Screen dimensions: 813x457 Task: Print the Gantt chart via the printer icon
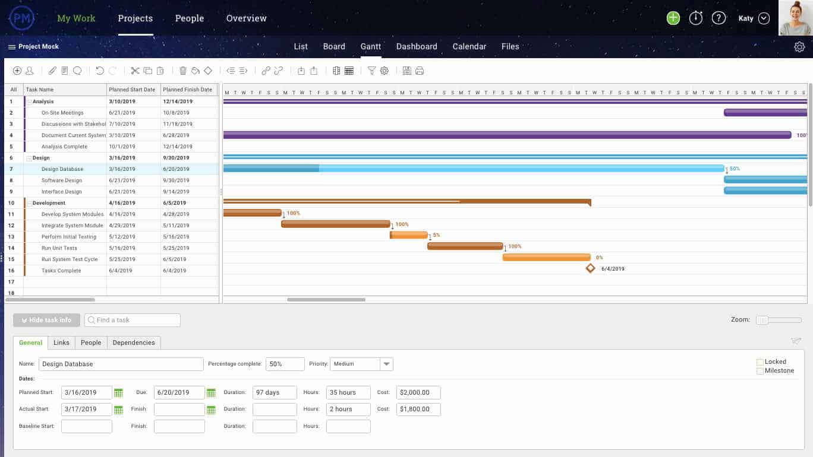(x=420, y=71)
